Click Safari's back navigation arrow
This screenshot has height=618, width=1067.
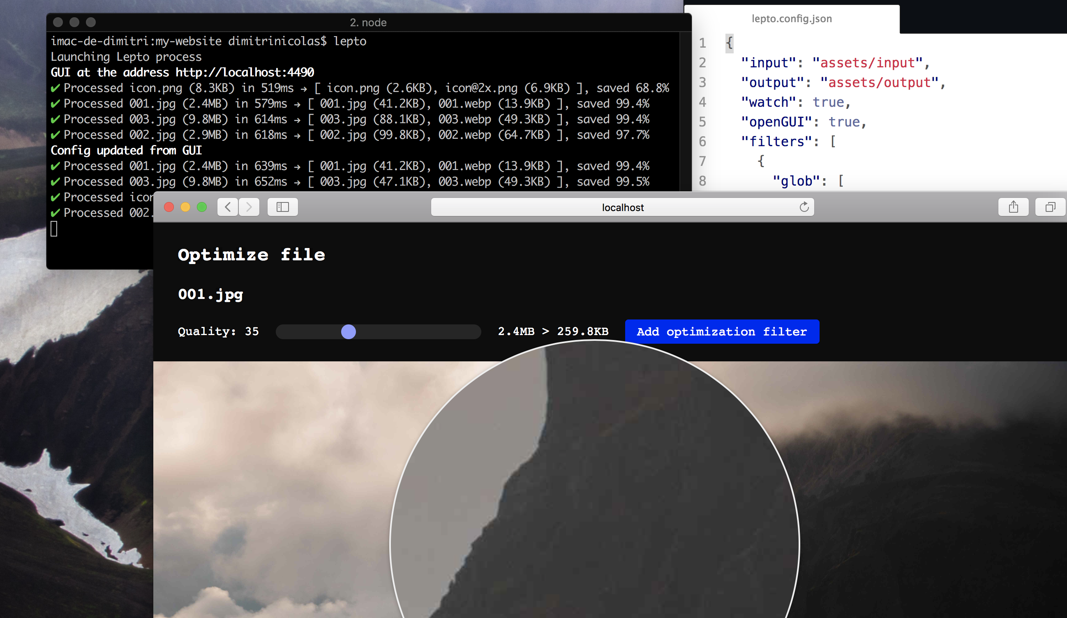(228, 207)
